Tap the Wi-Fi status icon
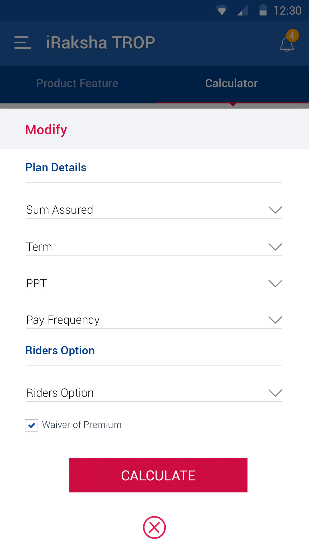Viewport: 309px width, 550px height. [222, 11]
